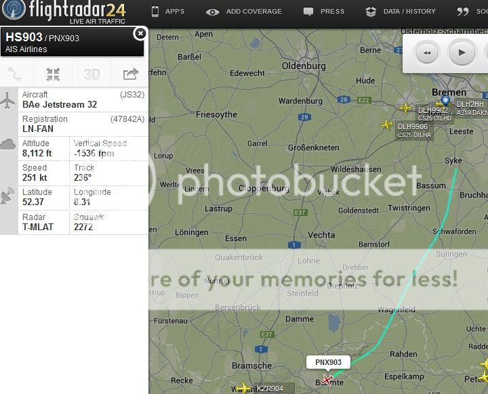Toggle the 3D view button
This screenshot has height=394, width=488.
pyautogui.click(x=91, y=74)
